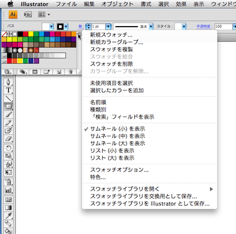Screen dimensions: 236x234
Task: Choose 新規スウォッチ... from panel menu
Action: tap(150, 35)
